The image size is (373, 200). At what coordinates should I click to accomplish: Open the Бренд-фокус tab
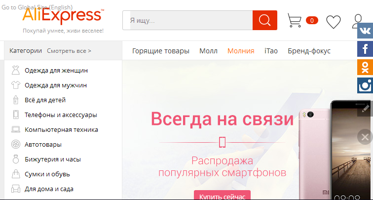pos(309,51)
